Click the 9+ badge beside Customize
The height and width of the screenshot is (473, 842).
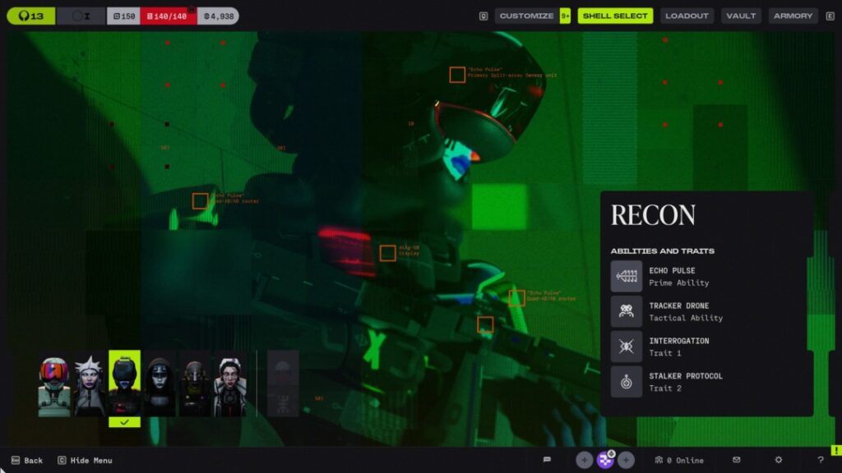tap(565, 16)
